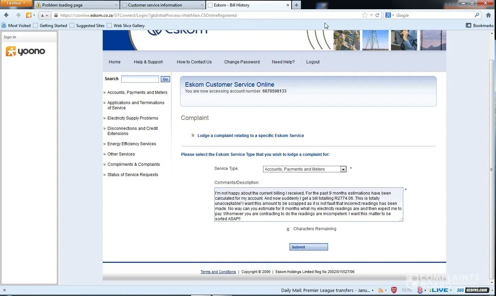The width and height of the screenshot is (496, 296).
Task: Open the address history dropdown arrow
Action: (x=371, y=15)
